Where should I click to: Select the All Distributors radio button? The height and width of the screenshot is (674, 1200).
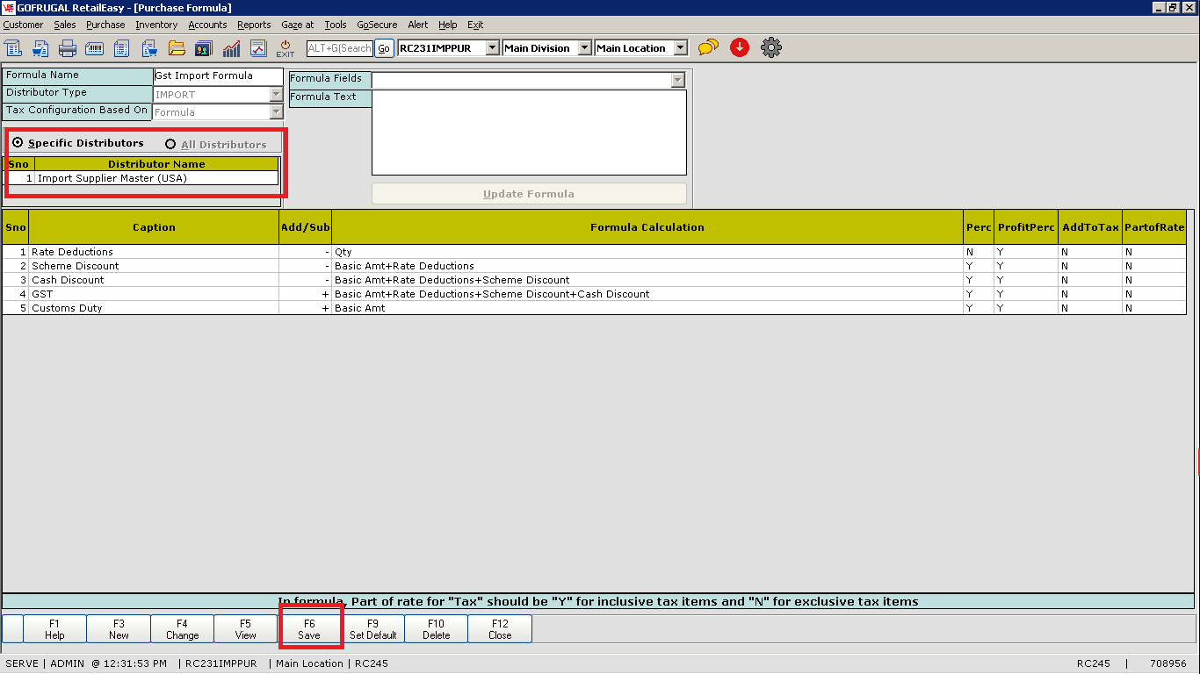pyautogui.click(x=170, y=144)
